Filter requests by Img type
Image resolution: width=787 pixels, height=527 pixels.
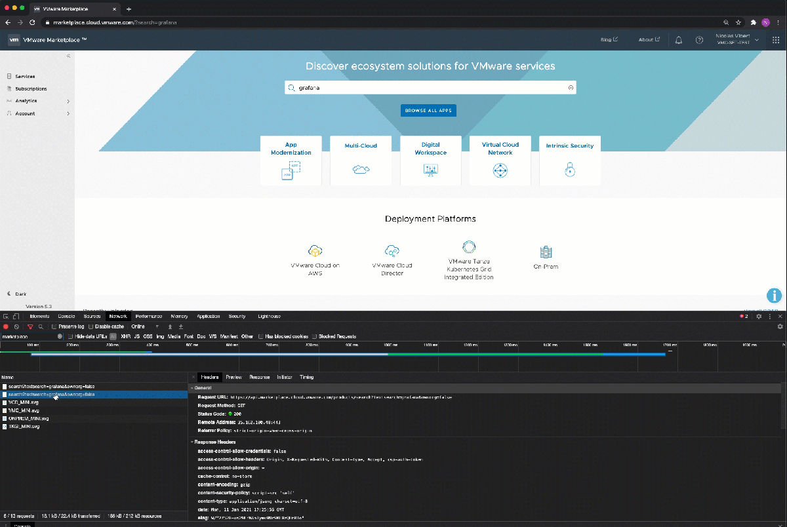[x=160, y=336]
